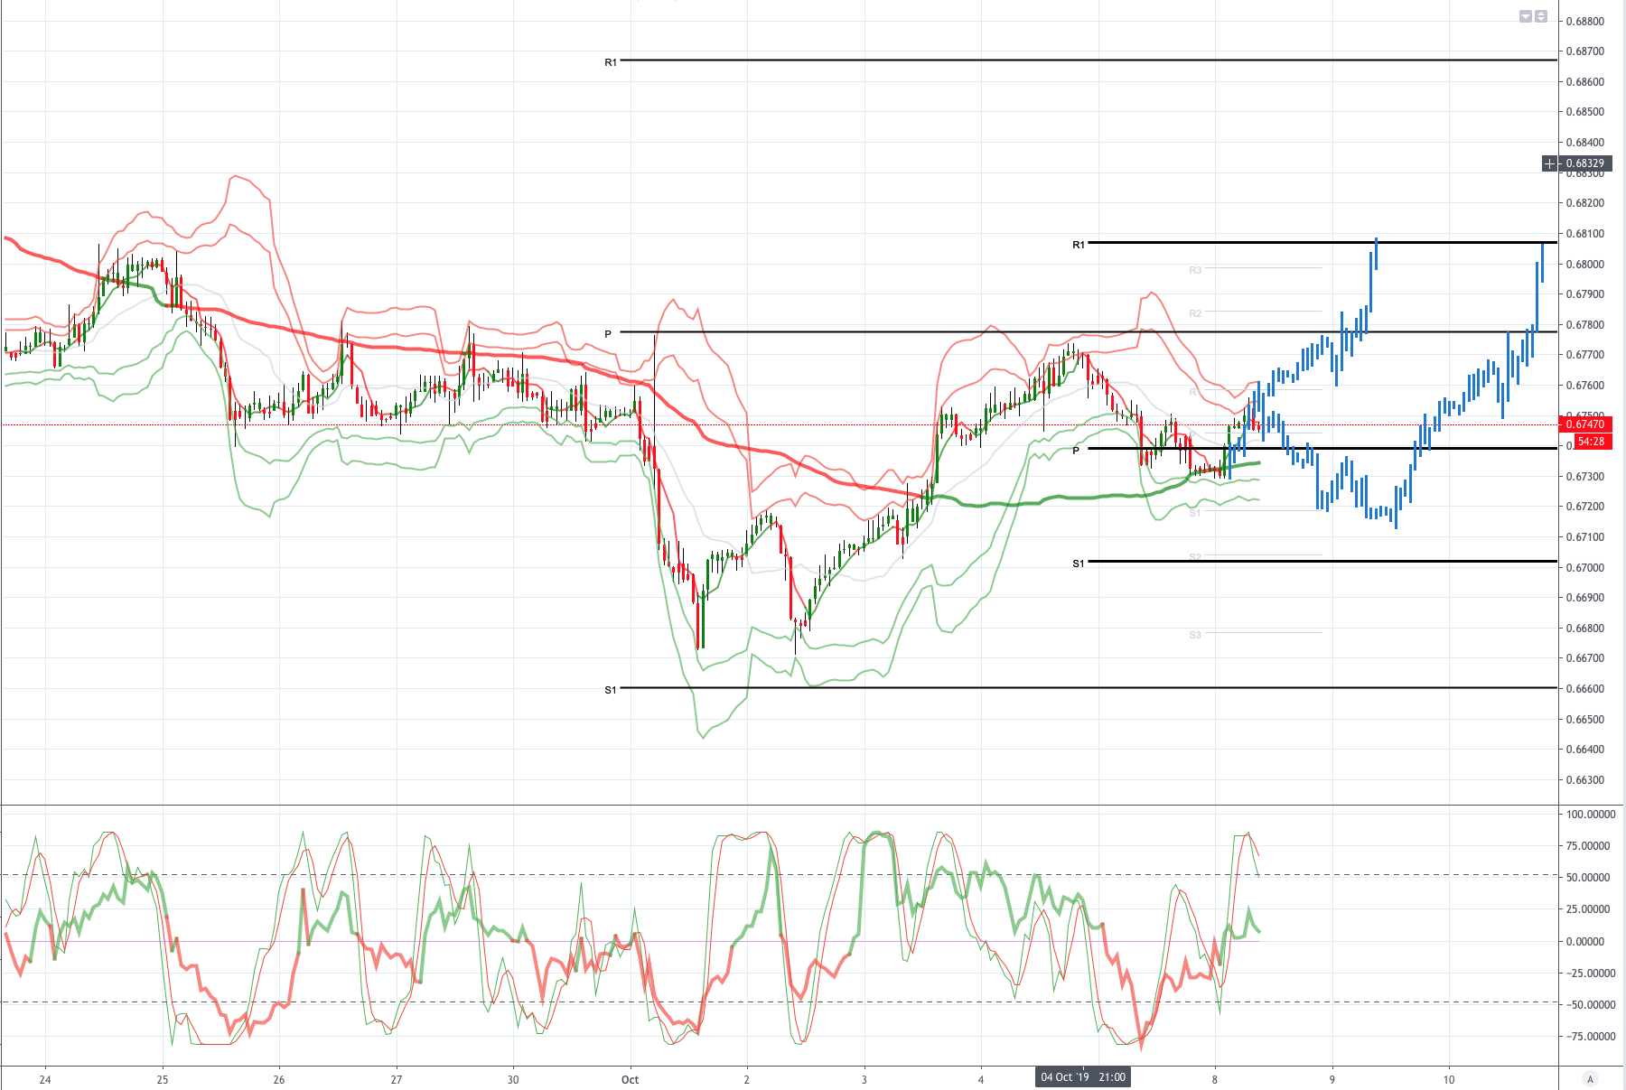Click the -75.00000 indicator scale label
Image resolution: width=1626 pixels, height=1090 pixels.
[x=1589, y=1037]
